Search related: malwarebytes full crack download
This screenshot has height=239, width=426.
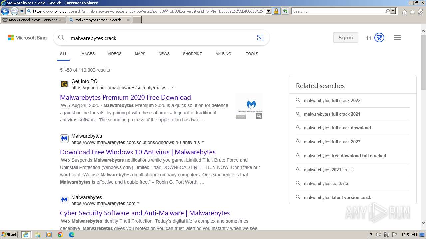pyautogui.click(x=337, y=128)
